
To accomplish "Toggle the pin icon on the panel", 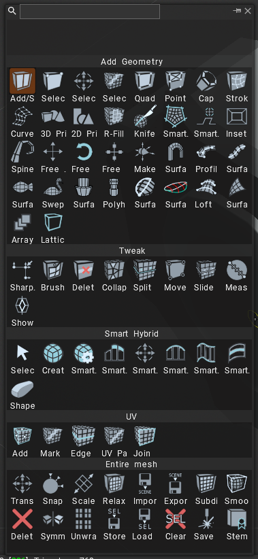I will (x=237, y=11).
